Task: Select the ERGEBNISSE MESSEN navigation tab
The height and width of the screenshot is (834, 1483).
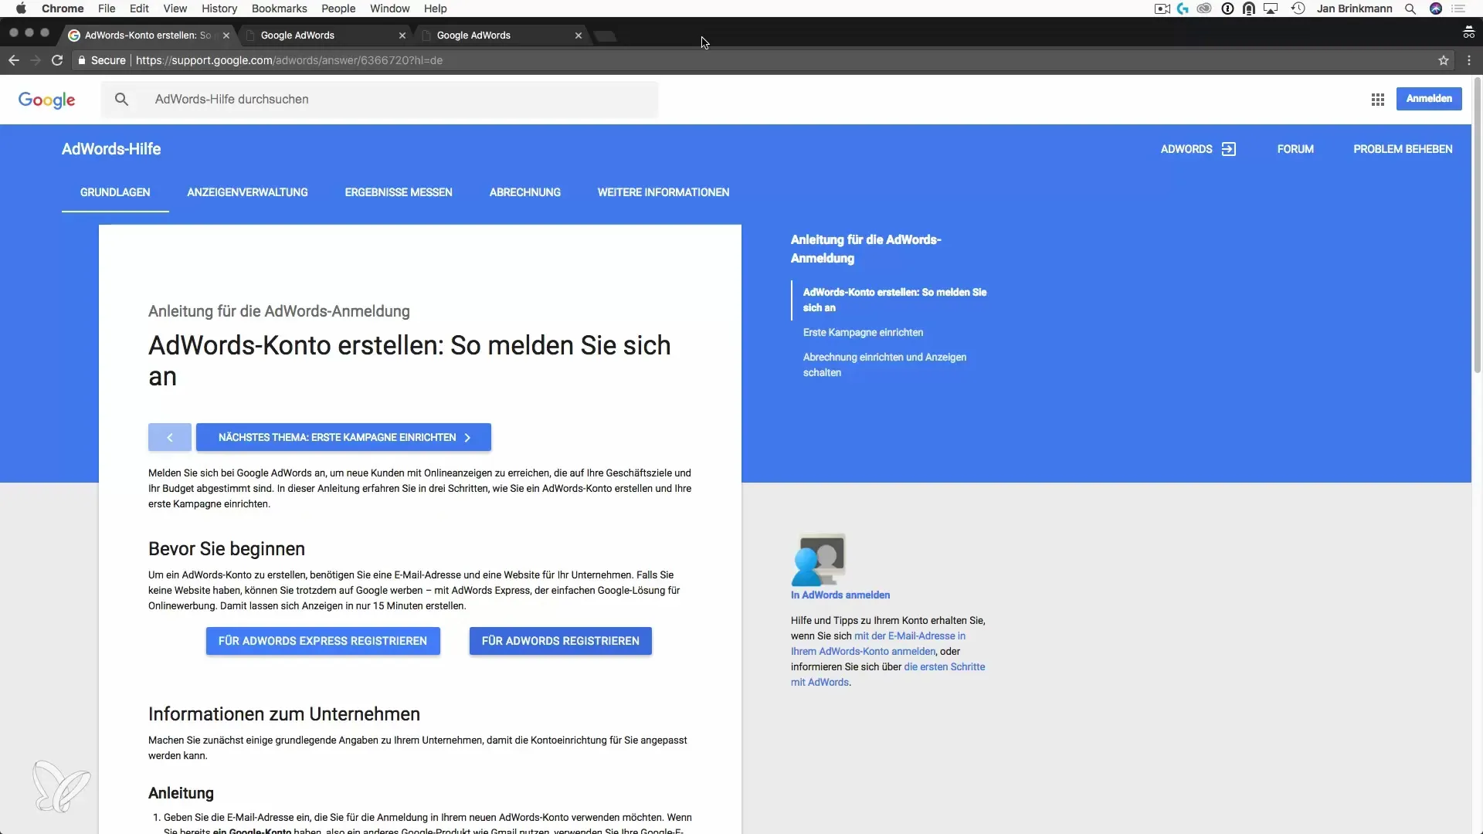Action: 399,192
